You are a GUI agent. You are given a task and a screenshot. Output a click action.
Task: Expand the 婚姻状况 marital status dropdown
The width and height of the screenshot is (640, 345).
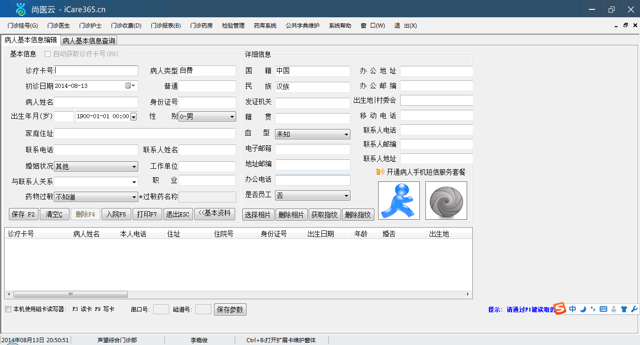pos(134,166)
